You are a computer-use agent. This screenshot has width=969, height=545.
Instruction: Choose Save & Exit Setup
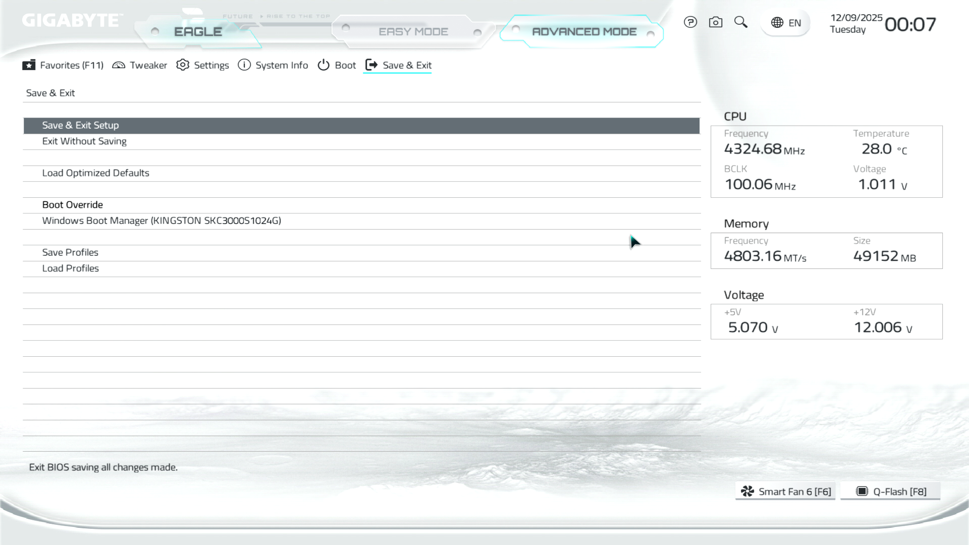(x=81, y=125)
